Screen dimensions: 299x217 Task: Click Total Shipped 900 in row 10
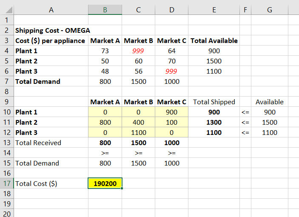pyautogui.click(x=214, y=112)
